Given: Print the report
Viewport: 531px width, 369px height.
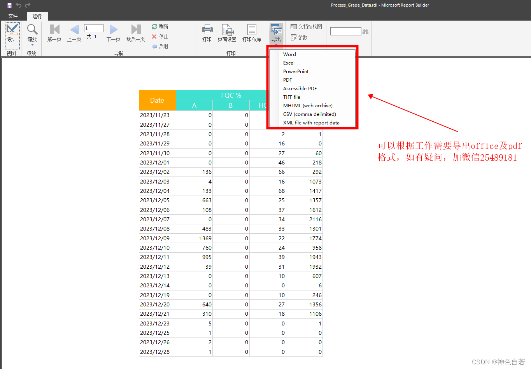Looking at the screenshot, I should 207,33.
